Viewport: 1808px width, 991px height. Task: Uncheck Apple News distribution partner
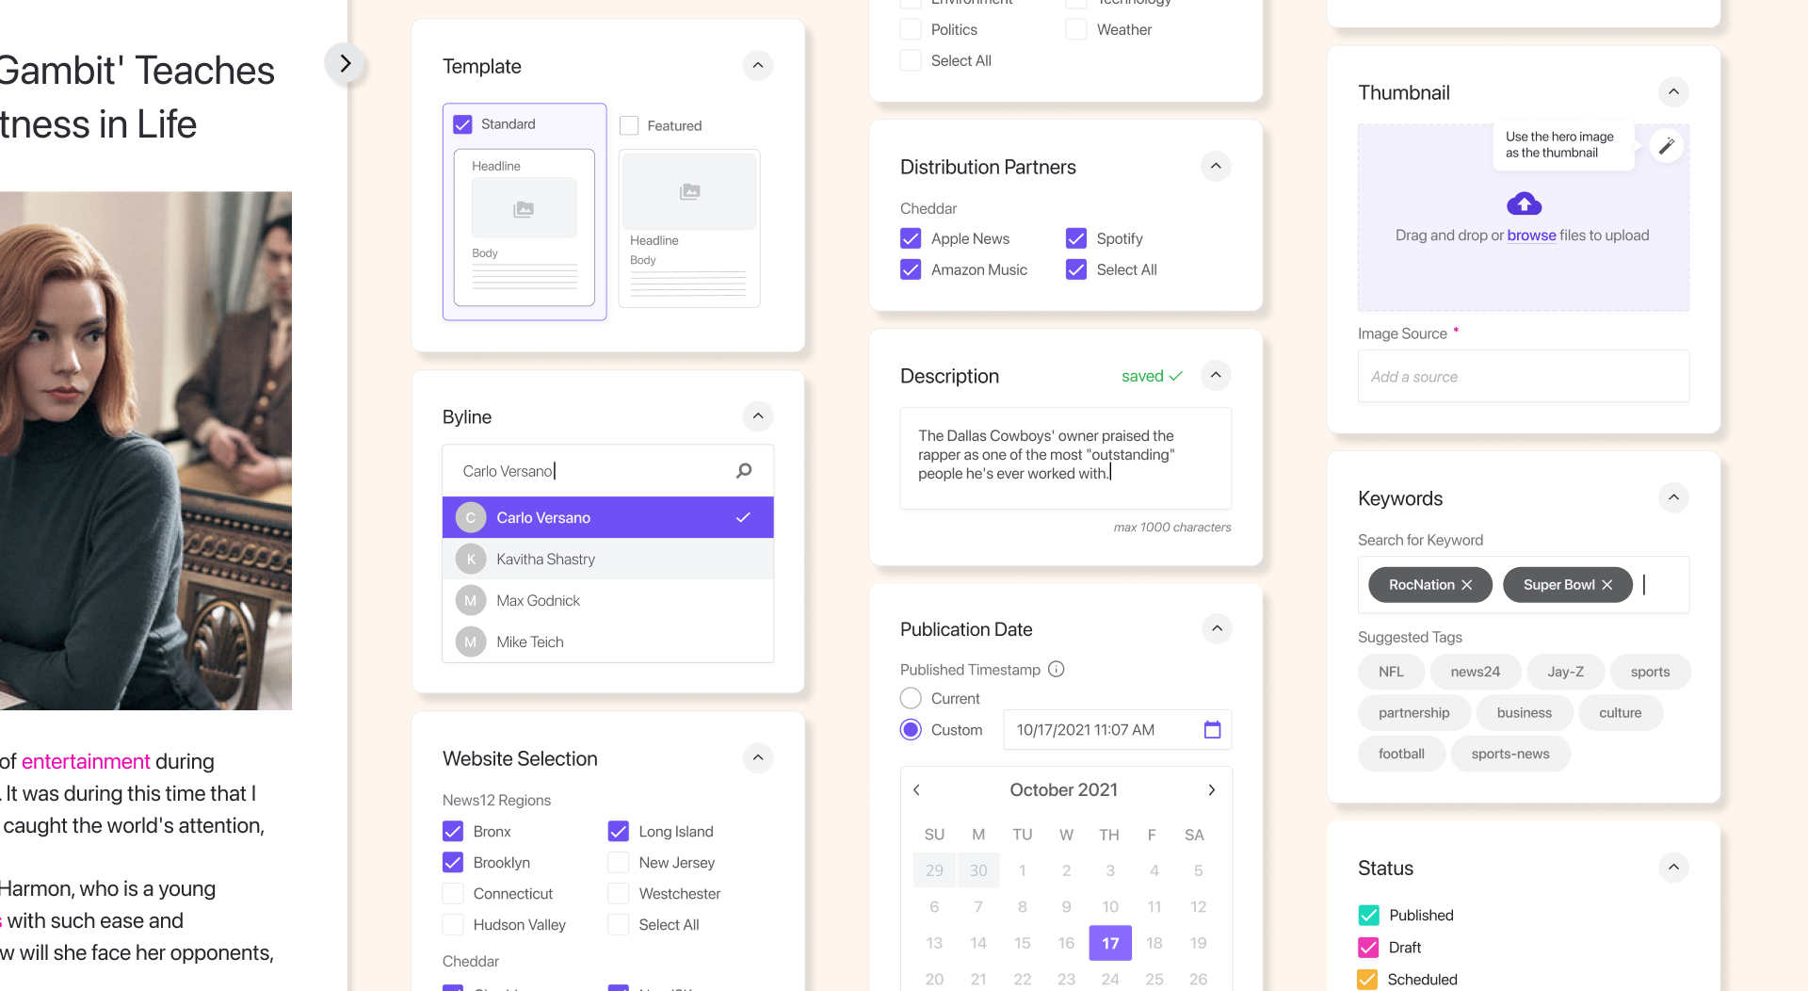point(911,239)
